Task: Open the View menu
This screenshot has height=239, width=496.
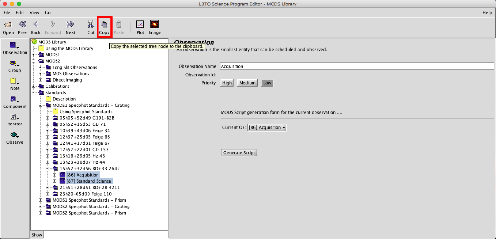Action: [34, 13]
